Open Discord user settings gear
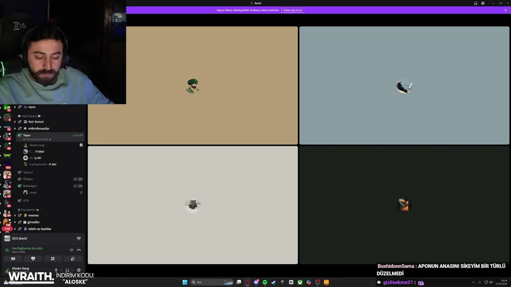 click(79, 270)
